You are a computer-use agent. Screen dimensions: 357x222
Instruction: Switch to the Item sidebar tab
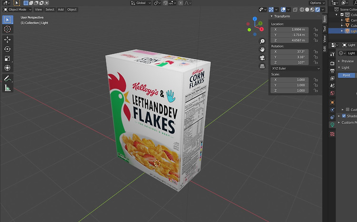tap(325, 19)
